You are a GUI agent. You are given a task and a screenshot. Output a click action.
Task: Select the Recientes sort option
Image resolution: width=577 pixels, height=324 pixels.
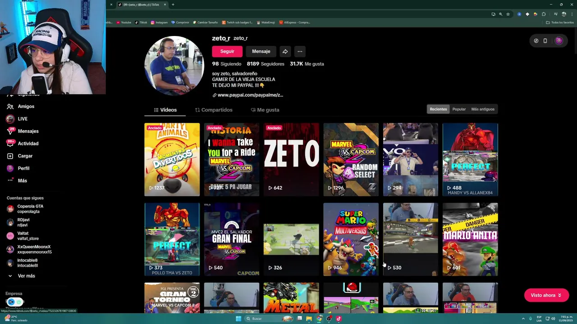pyautogui.click(x=438, y=109)
